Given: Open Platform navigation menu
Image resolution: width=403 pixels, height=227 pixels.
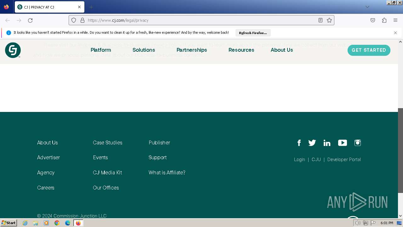Looking at the screenshot, I should (101, 50).
